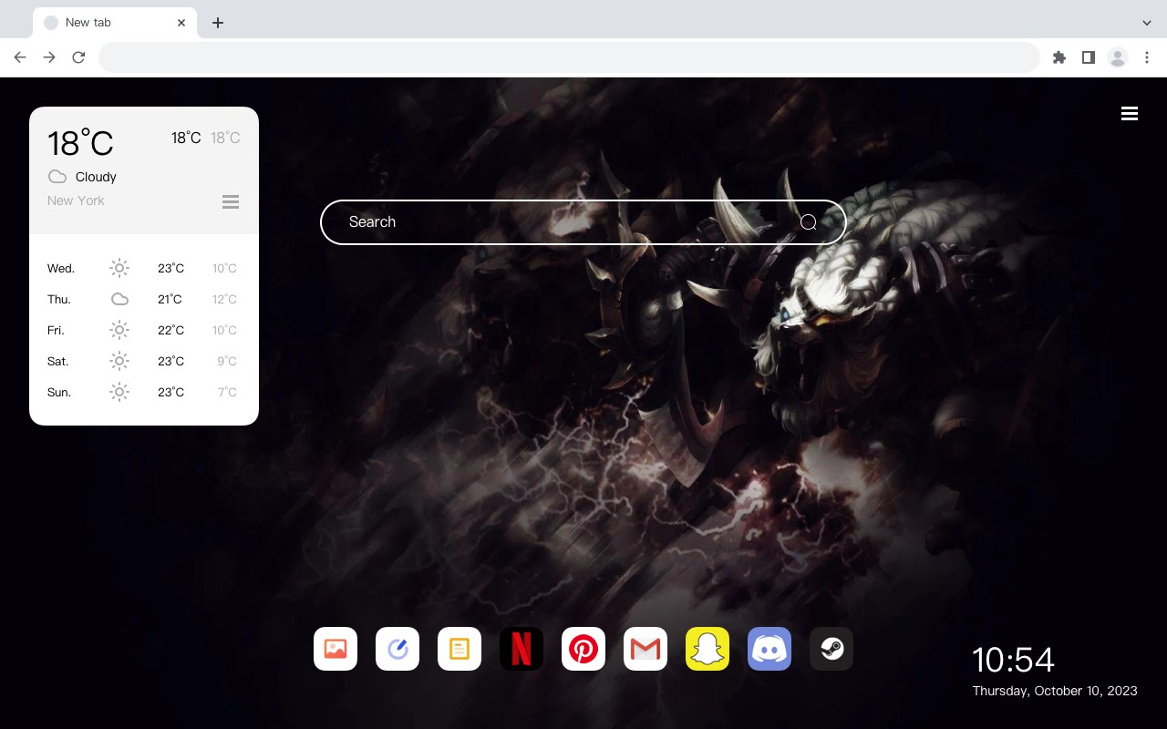The image size is (1167, 729).
Task: Open the weather widget menu icon
Action: [231, 201]
